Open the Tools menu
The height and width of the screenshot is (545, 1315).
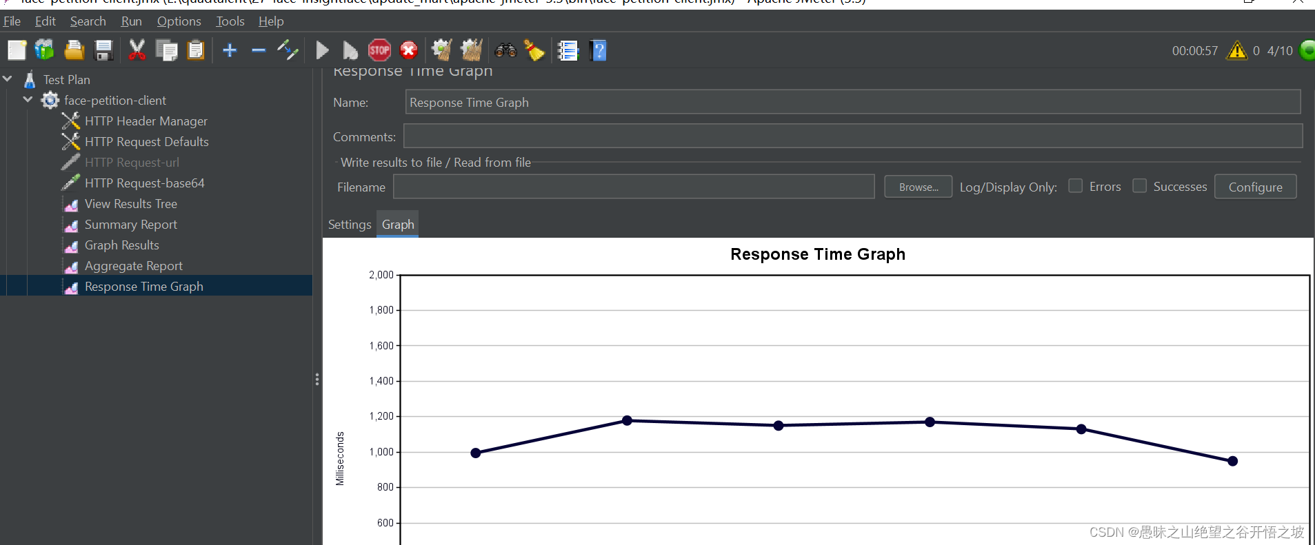[230, 21]
